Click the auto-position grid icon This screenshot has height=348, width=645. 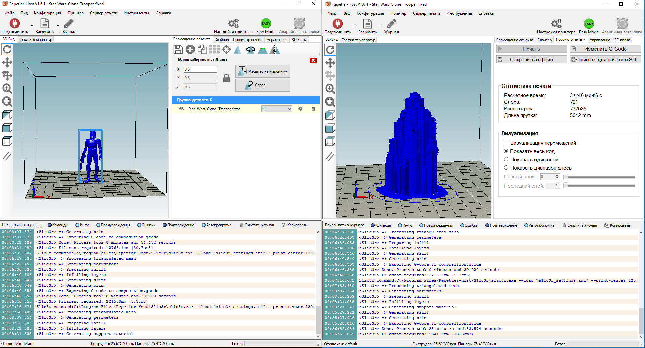click(x=214, y=50)
